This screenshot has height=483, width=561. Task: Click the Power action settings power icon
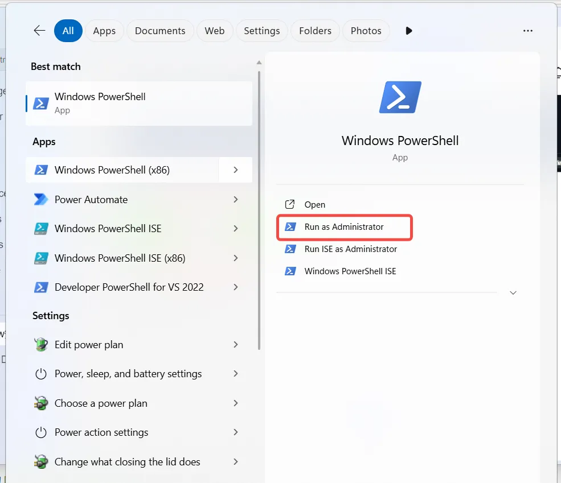[x=41, y=432]
